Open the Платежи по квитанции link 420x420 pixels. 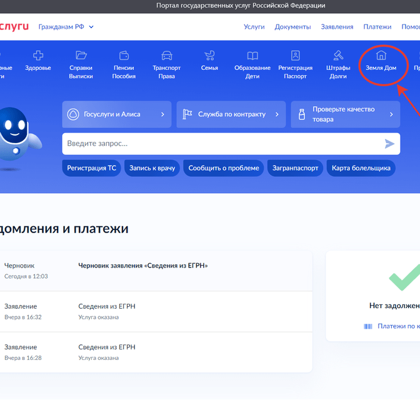(x=399, y=326)
